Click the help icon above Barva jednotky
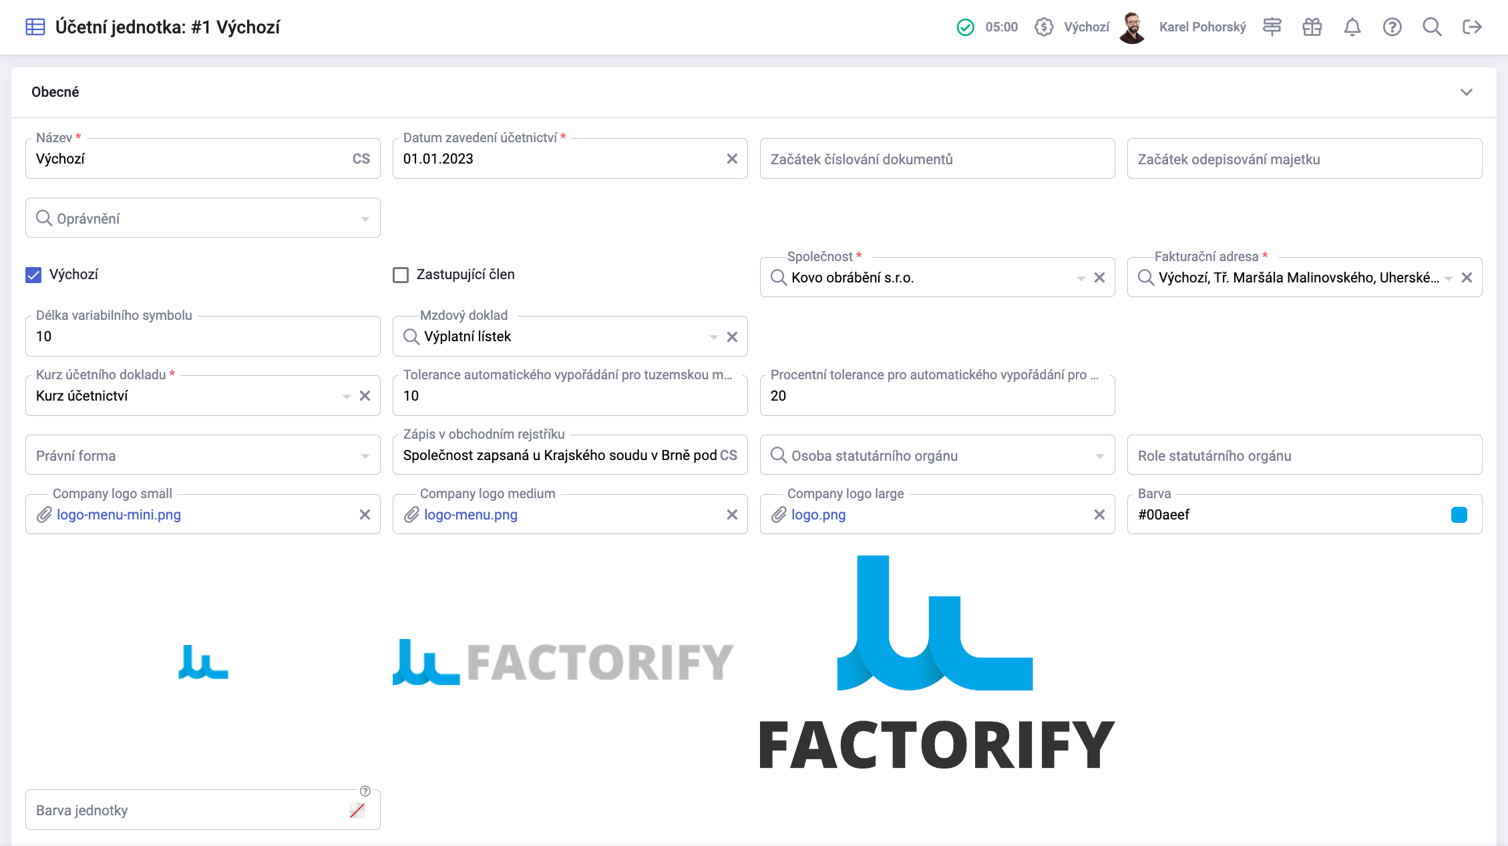 pos(365,791)
